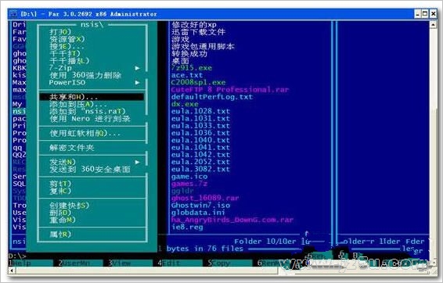Select file ace.txt

(187, 75)
